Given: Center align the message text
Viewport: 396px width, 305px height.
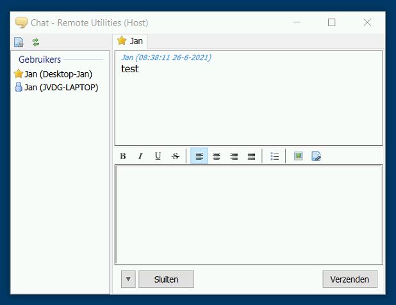Looking at the screenshot, I should (217, 156).
